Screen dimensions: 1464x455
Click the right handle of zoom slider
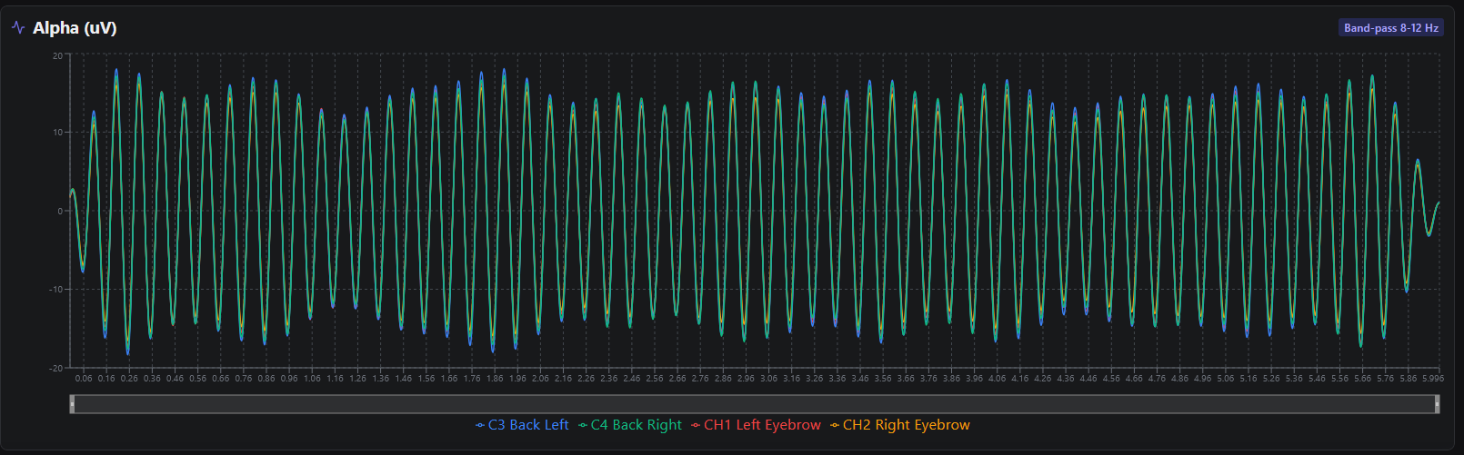1437,404
